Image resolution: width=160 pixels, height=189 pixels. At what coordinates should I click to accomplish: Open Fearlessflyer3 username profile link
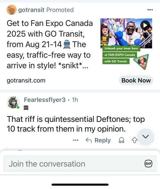pyautogui.click(x=45, y=100)
